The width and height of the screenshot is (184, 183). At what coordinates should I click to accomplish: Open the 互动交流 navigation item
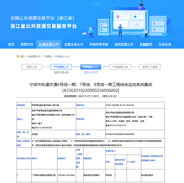coord(165,44)
